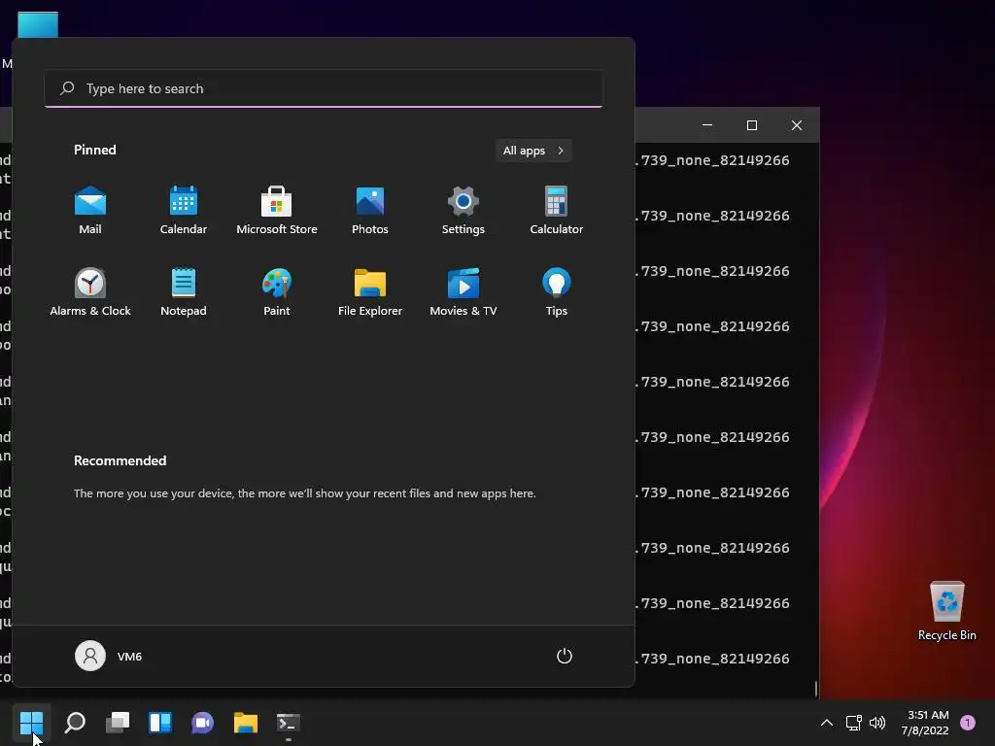Launch Movies & TV
The height and width of the screenshot is (746, 995).
463,292
